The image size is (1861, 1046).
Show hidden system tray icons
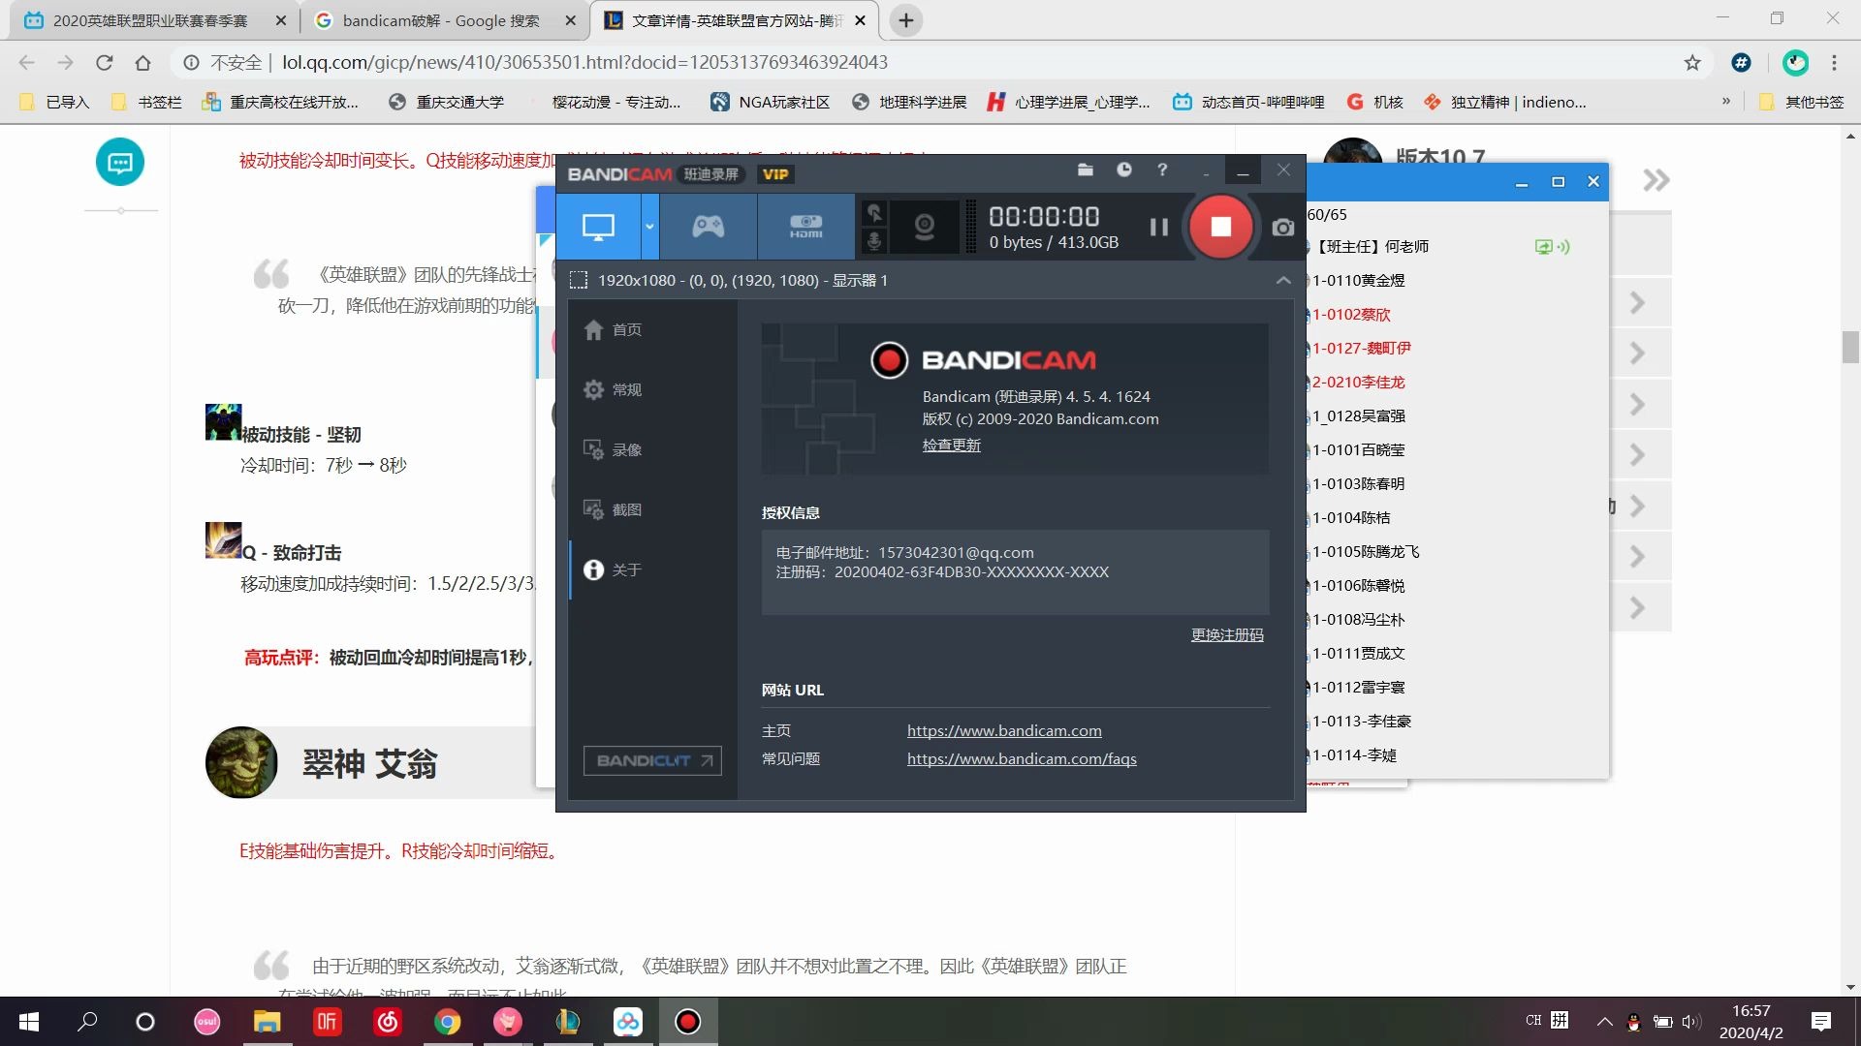(x=1604, y=1022)
